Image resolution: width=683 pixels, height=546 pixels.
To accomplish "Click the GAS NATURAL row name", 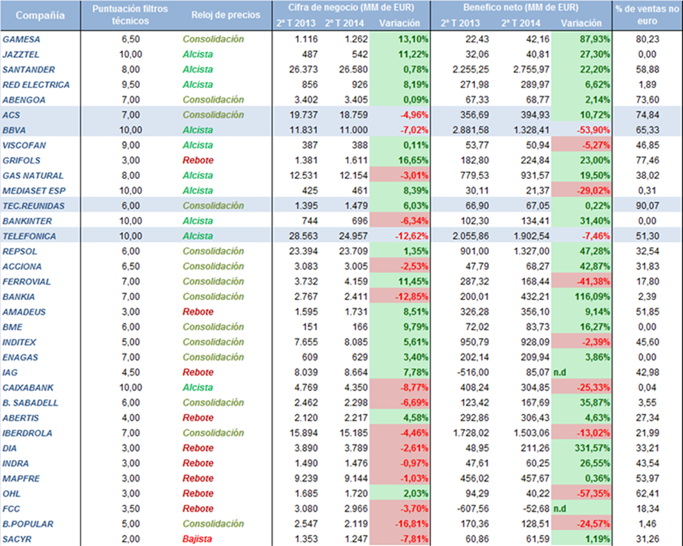I will tap(33, 176).
